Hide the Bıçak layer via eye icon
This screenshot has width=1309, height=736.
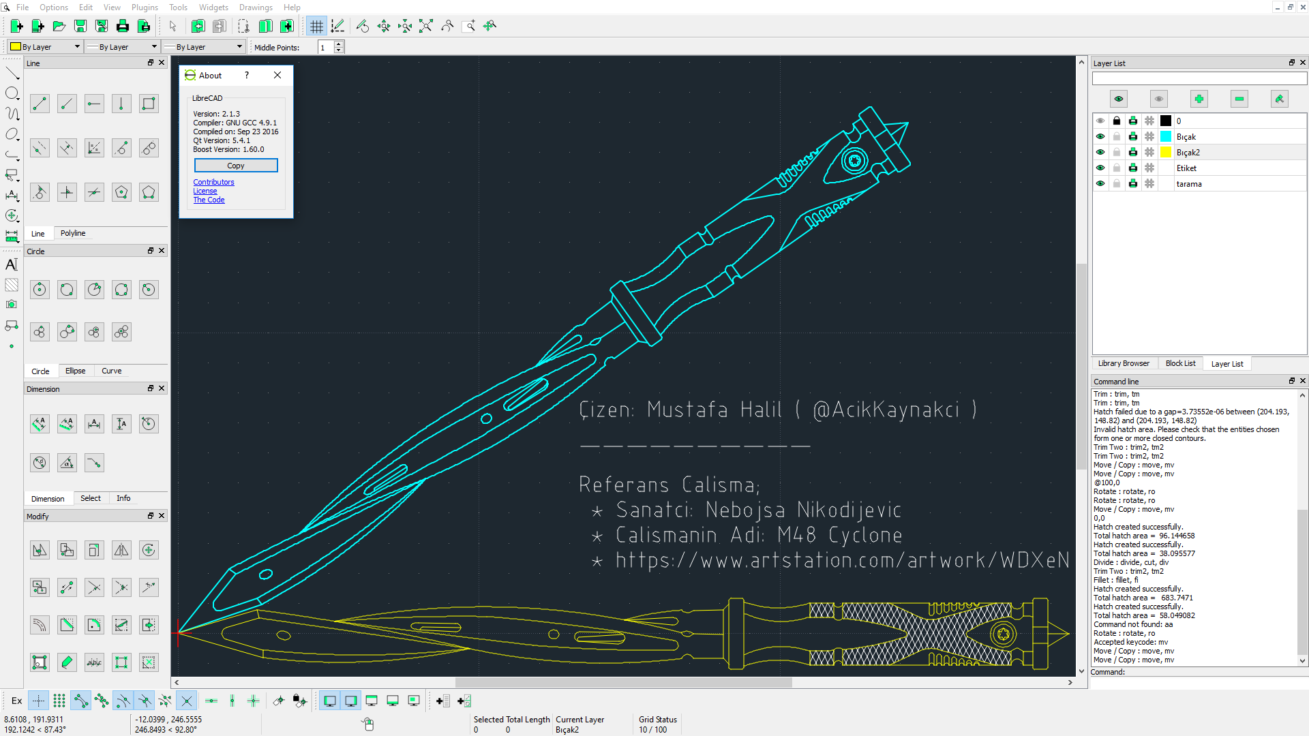pos(1100,136)
